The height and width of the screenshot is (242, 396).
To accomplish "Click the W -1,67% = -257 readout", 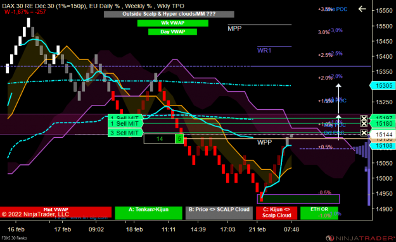I will [25, 12].
